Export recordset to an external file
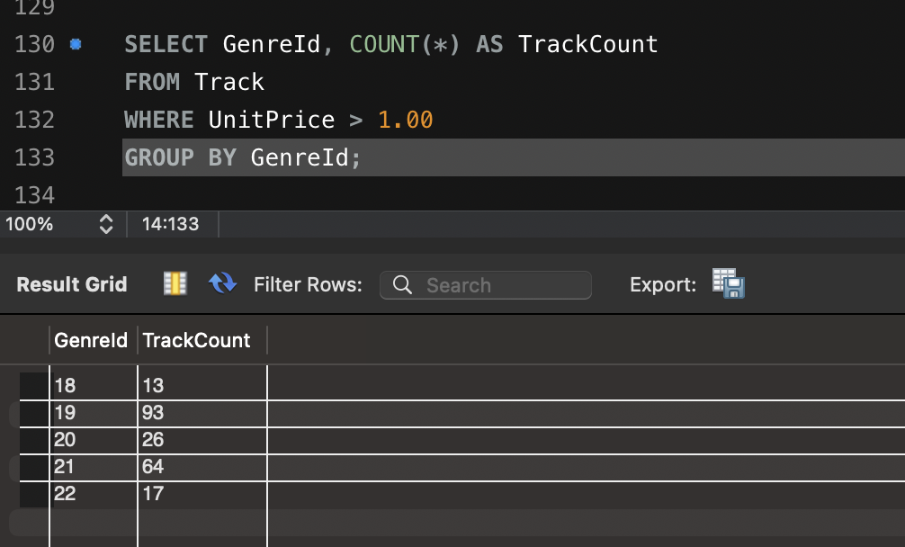This screenshot has width=905, height=547. pyautogui.click(x=729, y=283)
